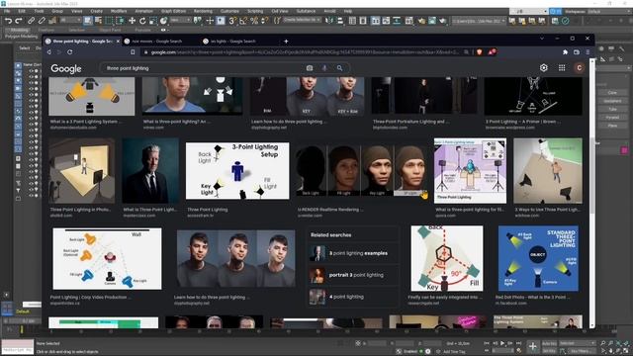Switch to the Freeform ribbon tab

pyautogui.click(x=46, y=30)
